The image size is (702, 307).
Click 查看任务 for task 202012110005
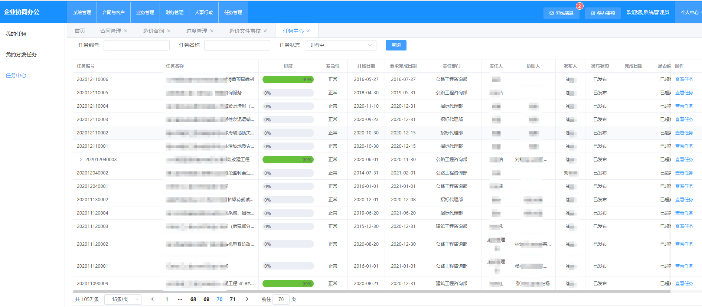[x=684, y=93]
